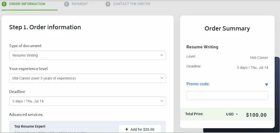The height and width of the screenshot is (133, 280).
Task: Click the $100.00 total price amount
Action: click(256, 115)
